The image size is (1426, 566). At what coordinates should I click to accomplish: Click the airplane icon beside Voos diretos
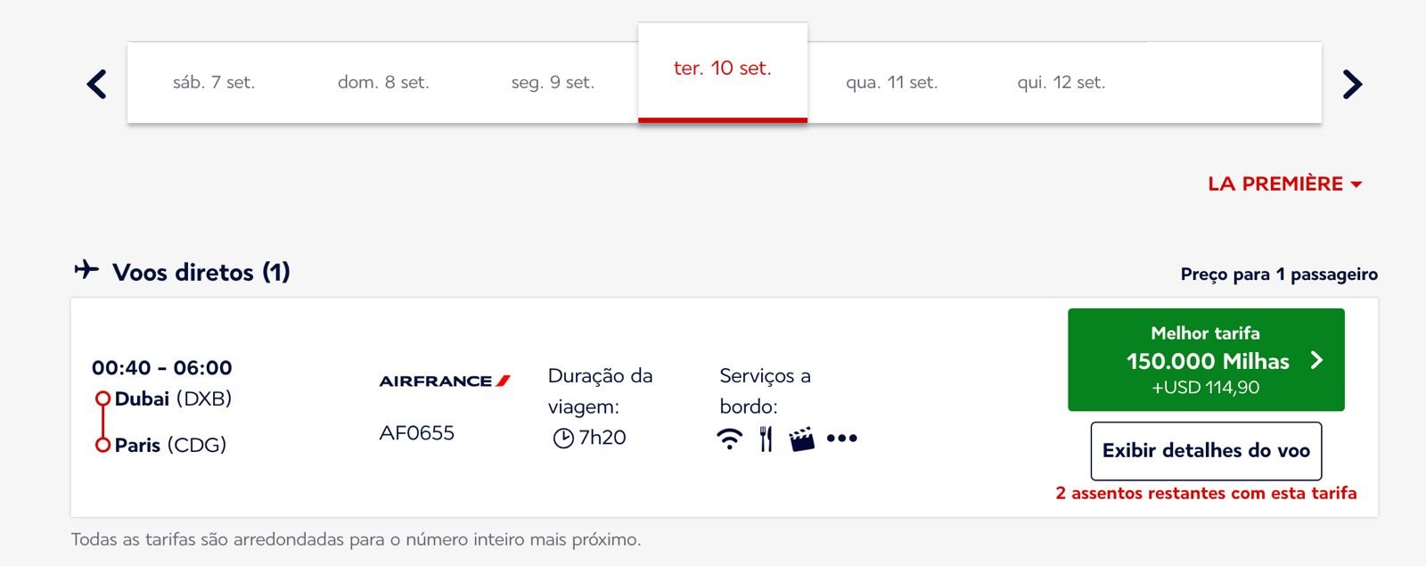(86, 269)
